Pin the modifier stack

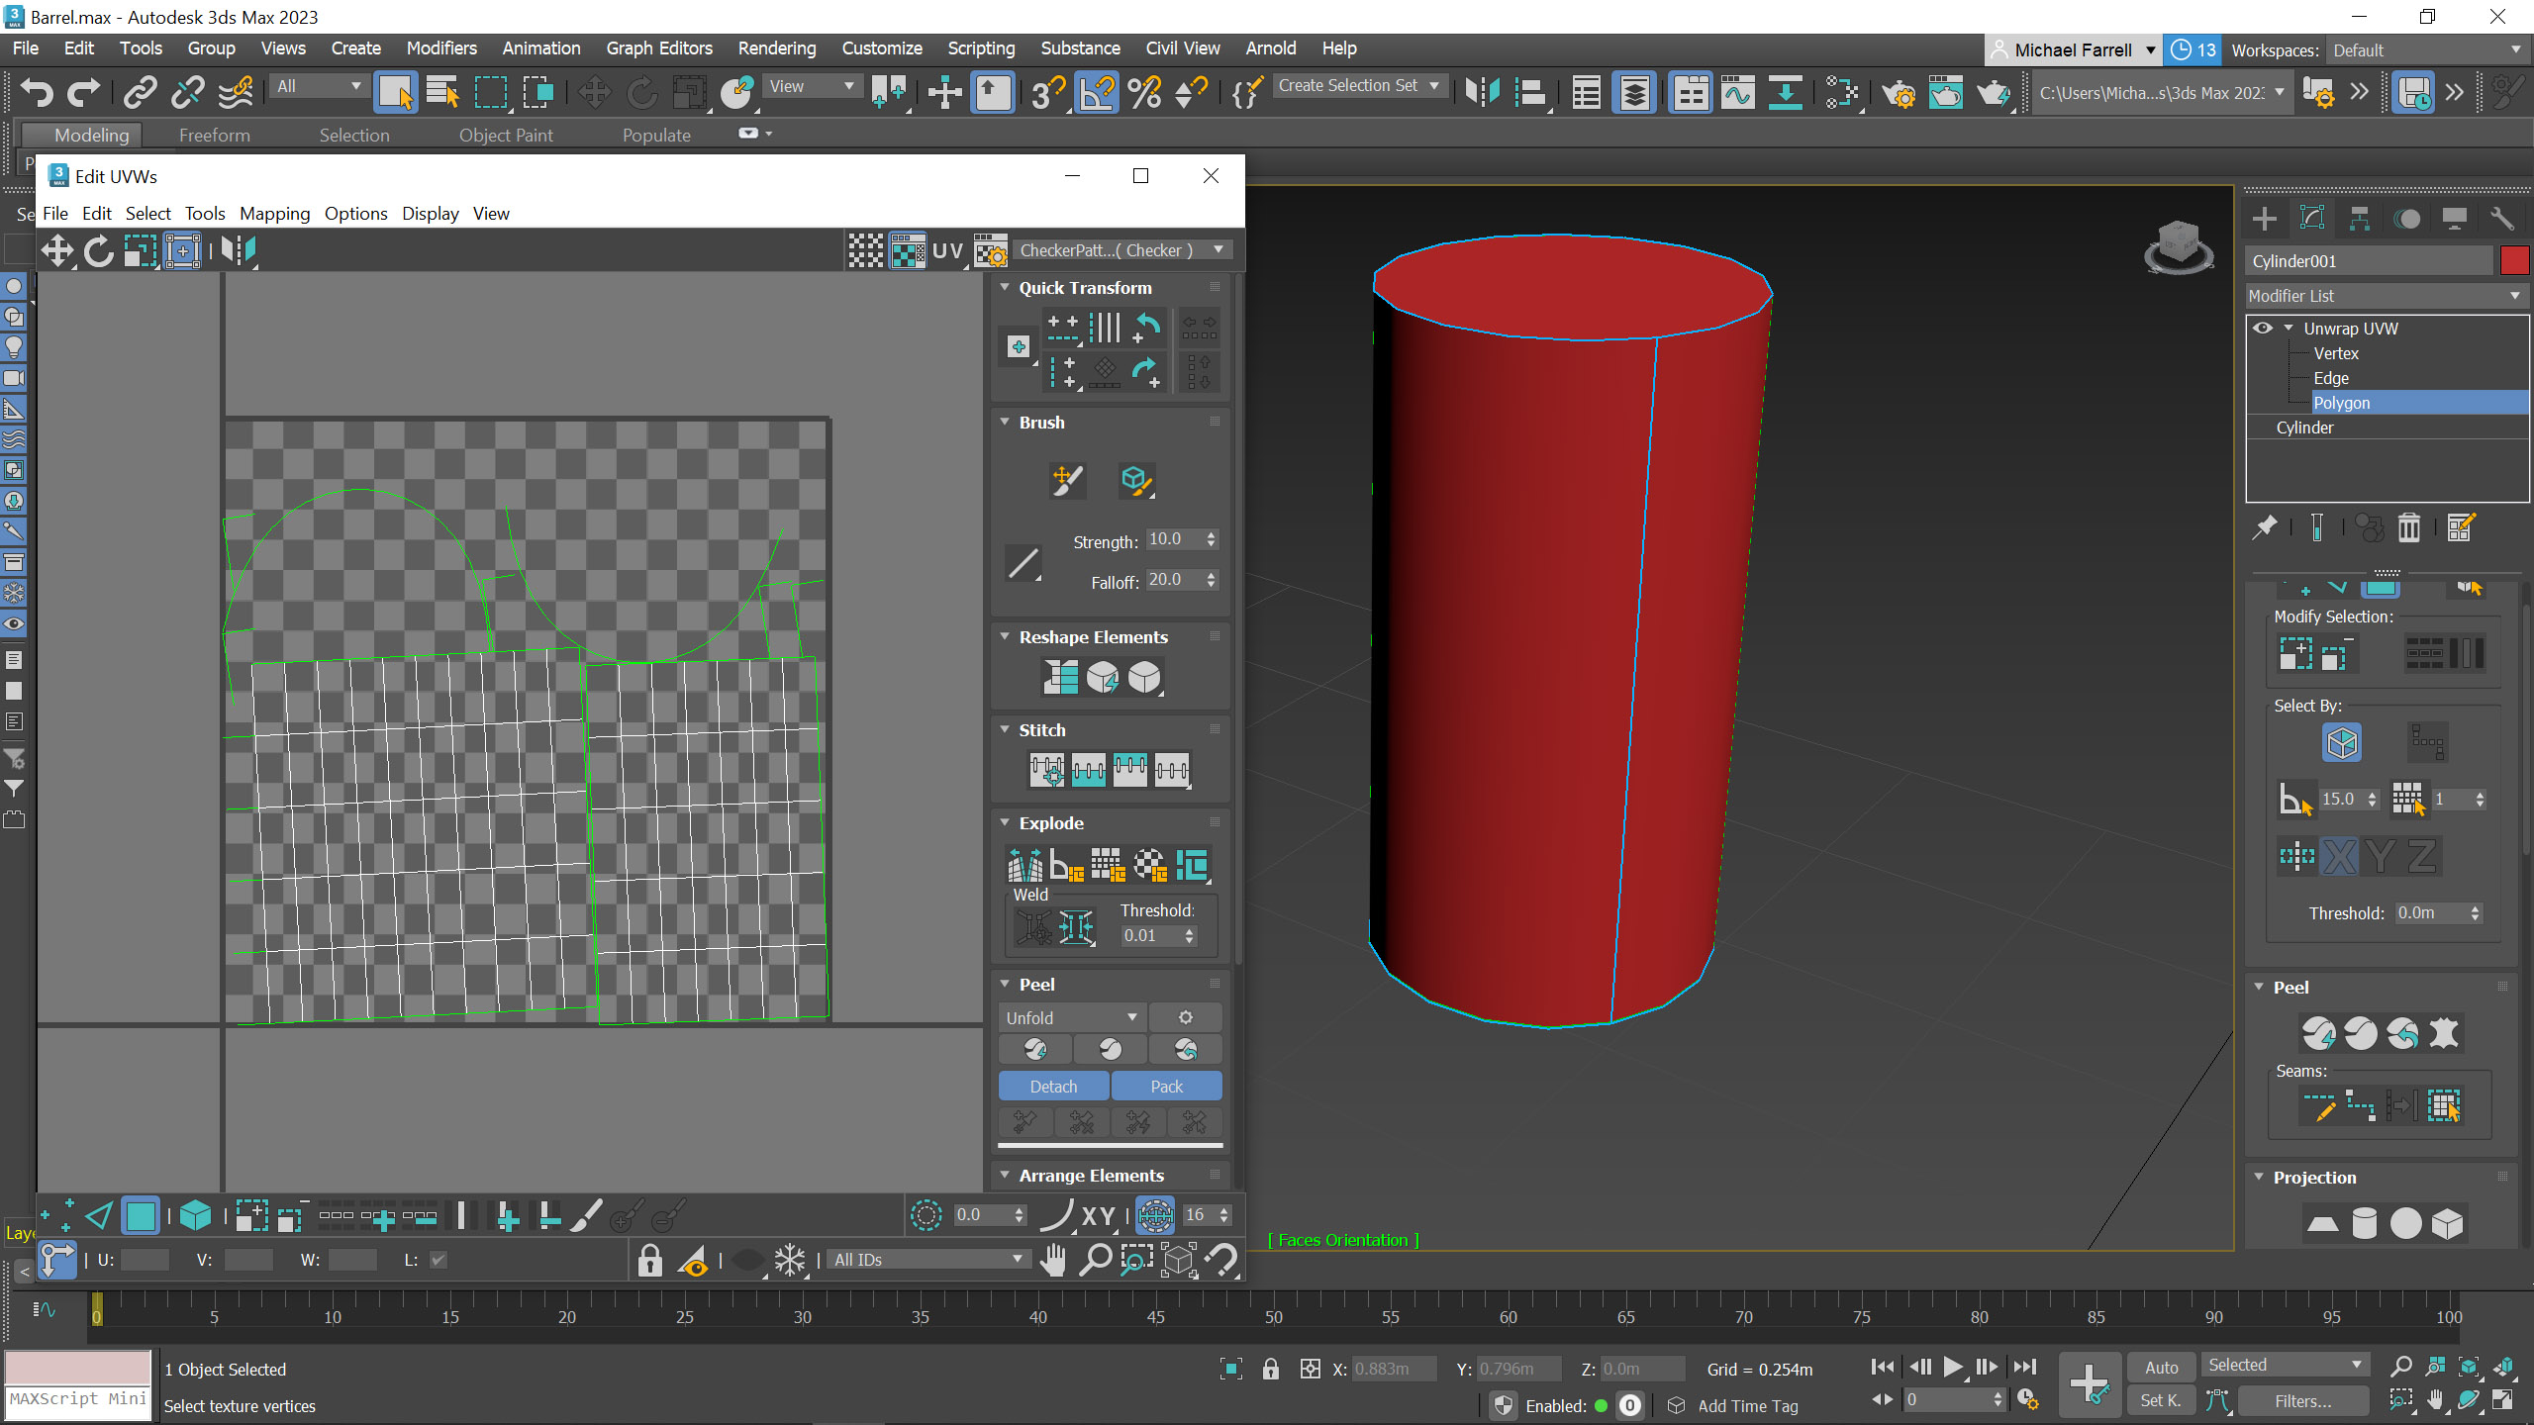pos(2269,526)
